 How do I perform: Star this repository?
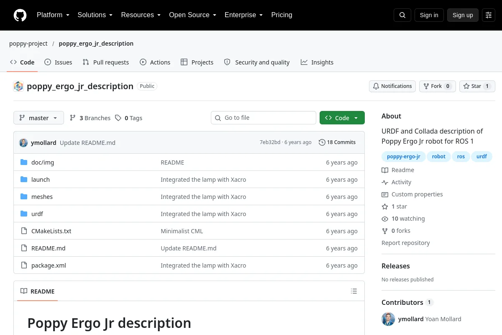(477, 86)
